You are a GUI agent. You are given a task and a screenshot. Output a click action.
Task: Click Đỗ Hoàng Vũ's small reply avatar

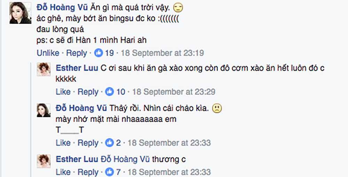[x=44, y=110]
